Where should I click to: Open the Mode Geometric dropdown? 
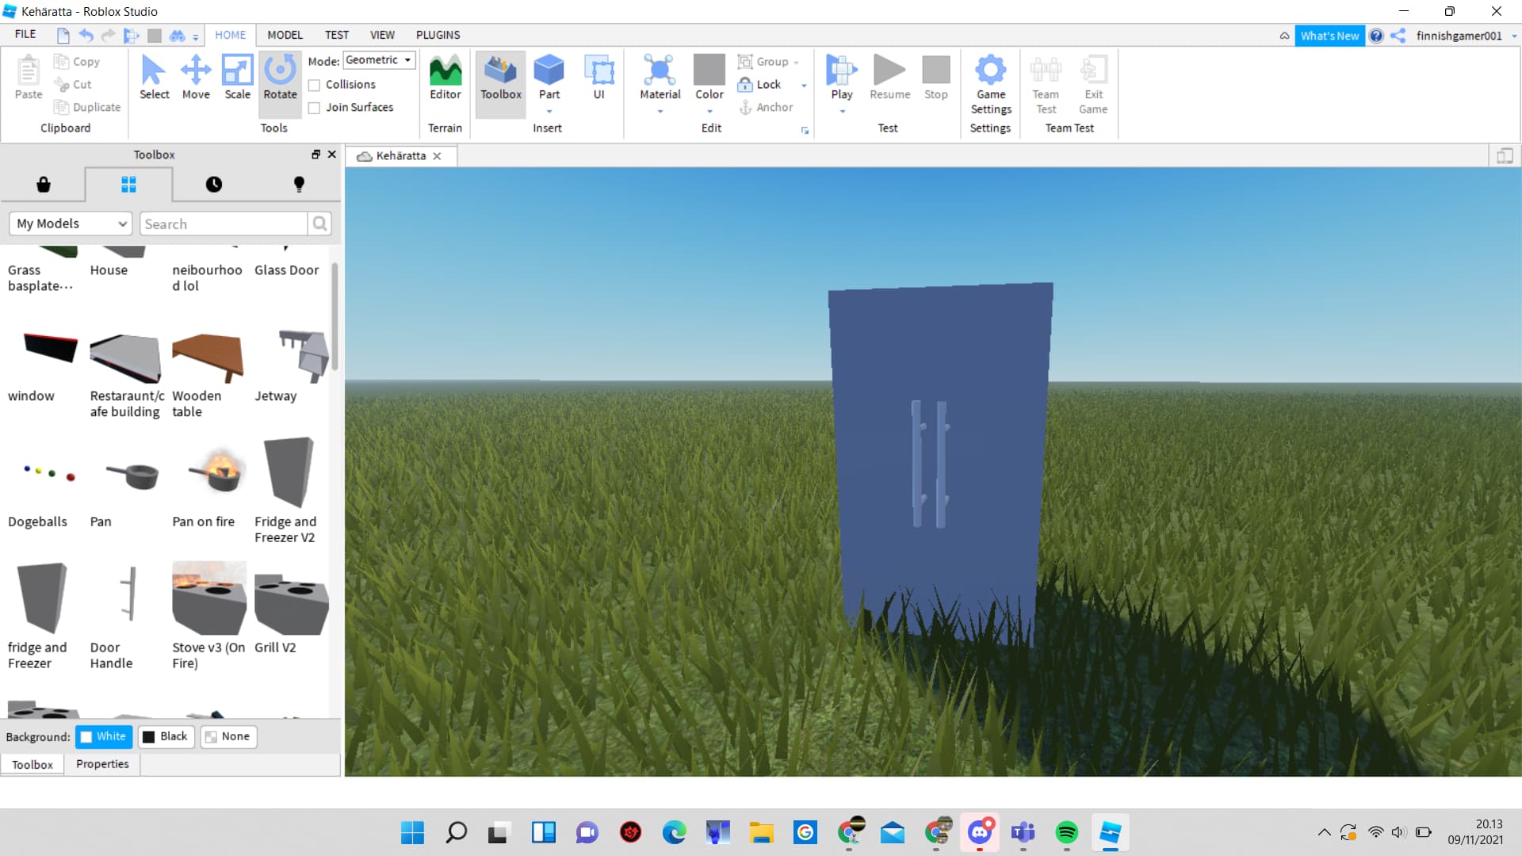379,60
